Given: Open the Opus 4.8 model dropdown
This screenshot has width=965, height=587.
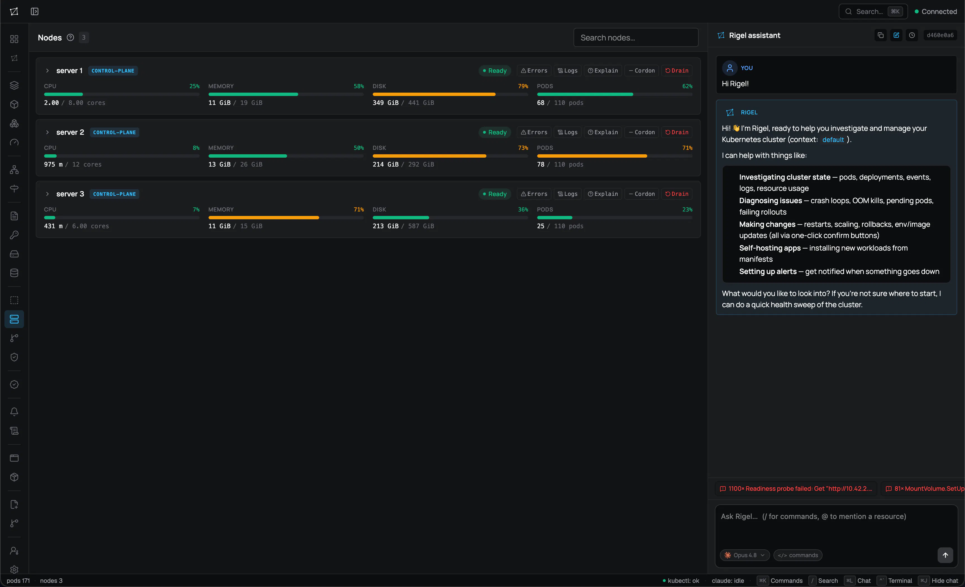Looking at the screenshot, I should tap(745, 555).
